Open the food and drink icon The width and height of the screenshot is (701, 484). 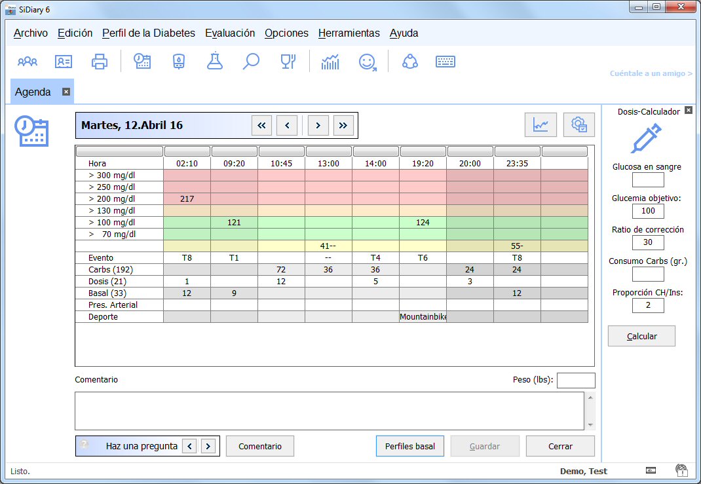coord(288,62)
